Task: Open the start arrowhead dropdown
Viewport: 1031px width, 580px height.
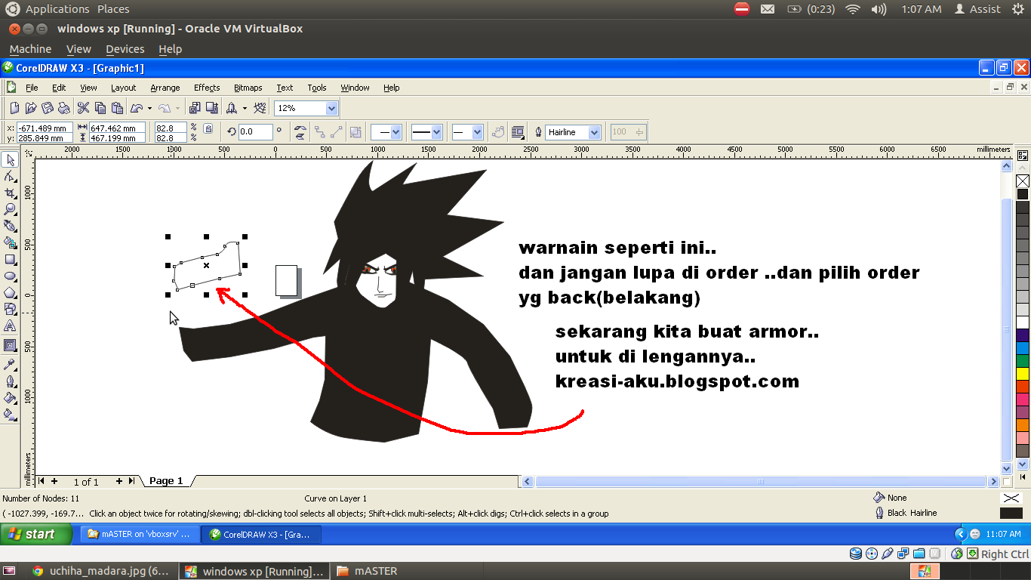Action: click(395, 132)
